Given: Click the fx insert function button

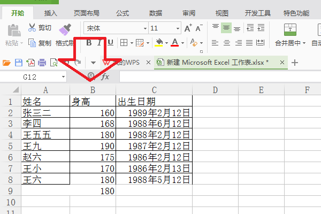Looking at the screenshot, I should coord(105,77).
